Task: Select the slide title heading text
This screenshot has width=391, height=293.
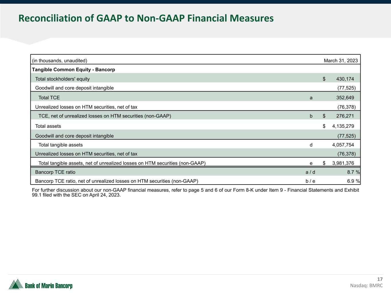Action: [x=146, y=18]
